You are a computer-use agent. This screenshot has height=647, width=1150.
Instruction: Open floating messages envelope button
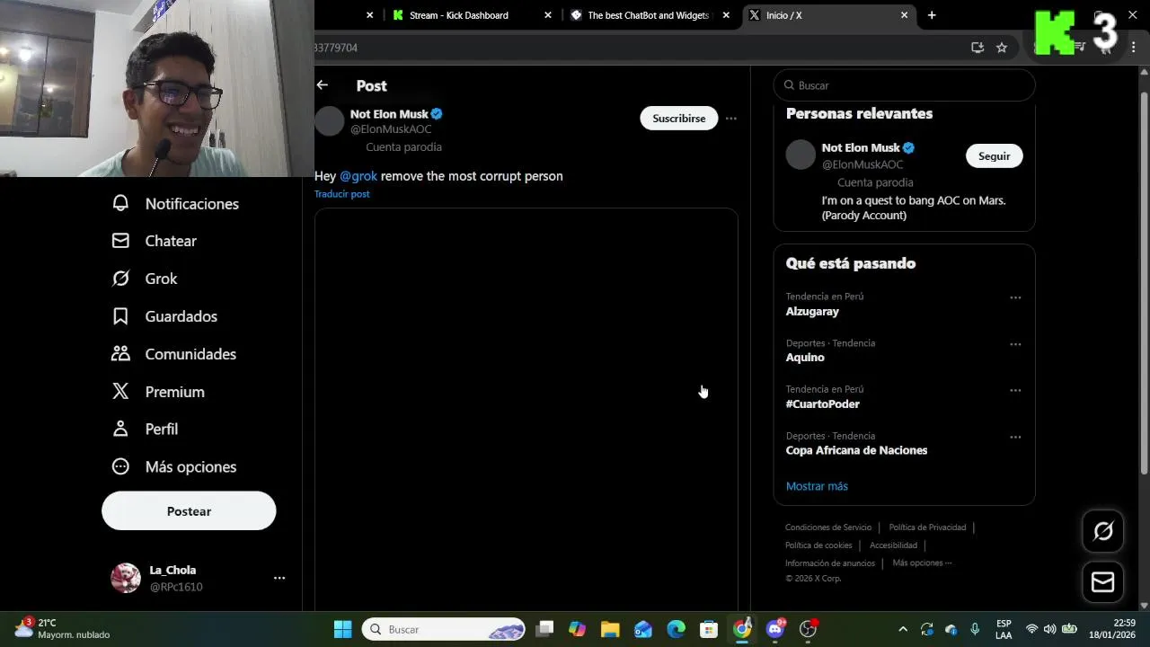[1102, 582]
